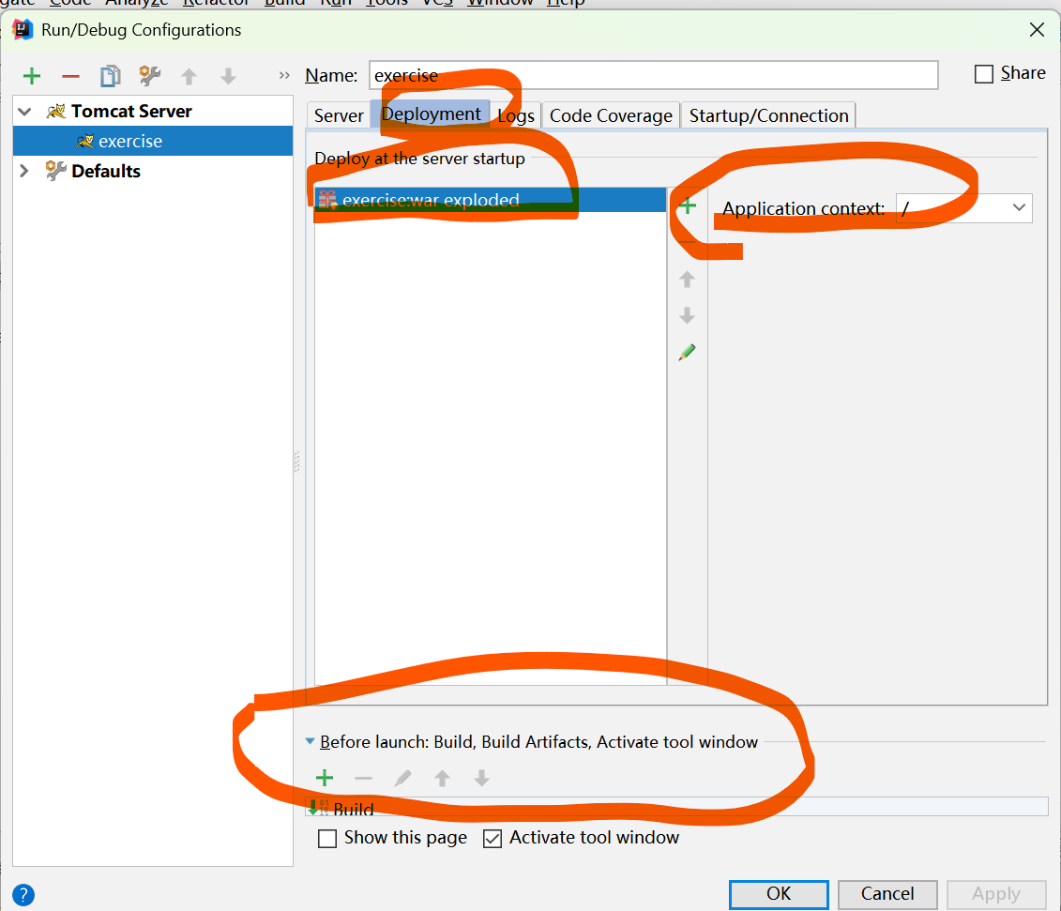This screenshot has width=1061, height=911.
Task: Add a Before launch task
Action: click(325, 779)
